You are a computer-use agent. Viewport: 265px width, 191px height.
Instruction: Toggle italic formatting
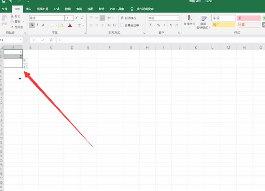37,25
